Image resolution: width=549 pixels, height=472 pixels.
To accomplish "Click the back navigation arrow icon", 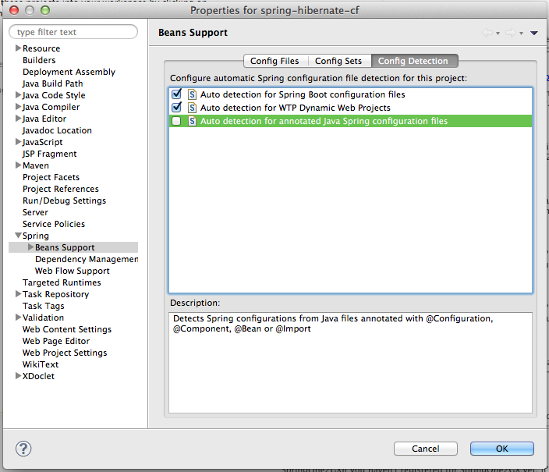I will (487, 33).
